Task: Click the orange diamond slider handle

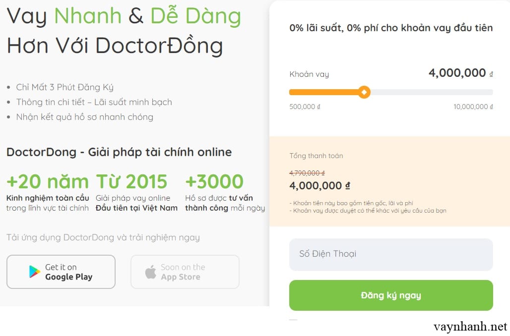Action: [364, 92]
